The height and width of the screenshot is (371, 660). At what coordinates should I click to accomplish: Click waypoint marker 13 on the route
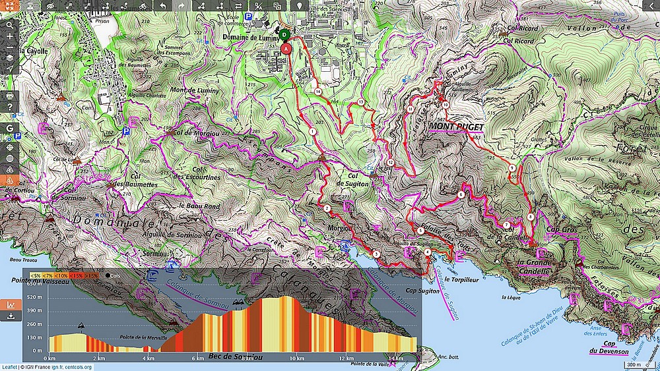pos(361,102)
